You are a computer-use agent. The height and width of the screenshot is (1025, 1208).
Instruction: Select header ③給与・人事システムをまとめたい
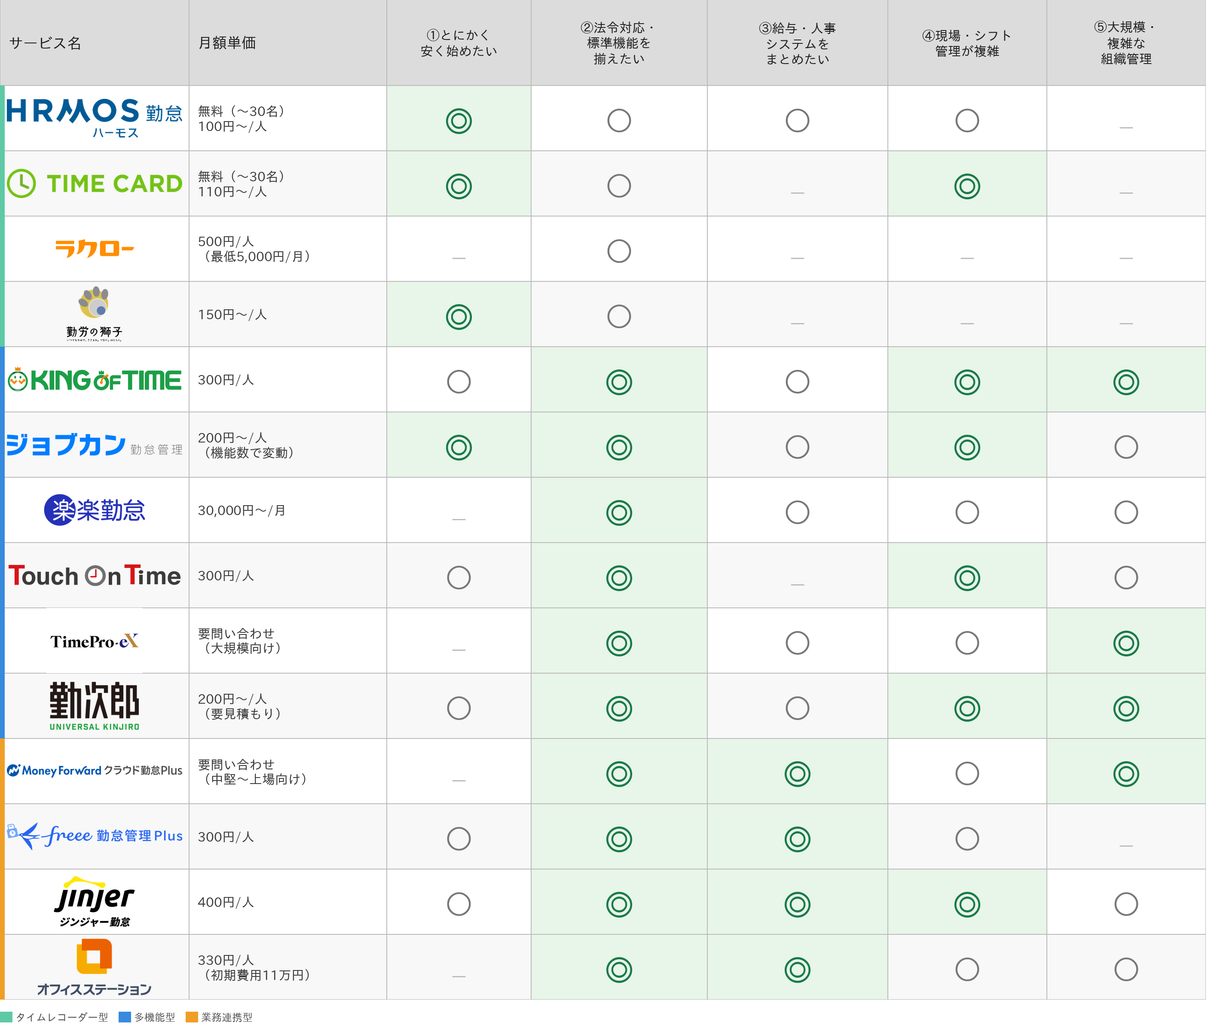point(798,43)
